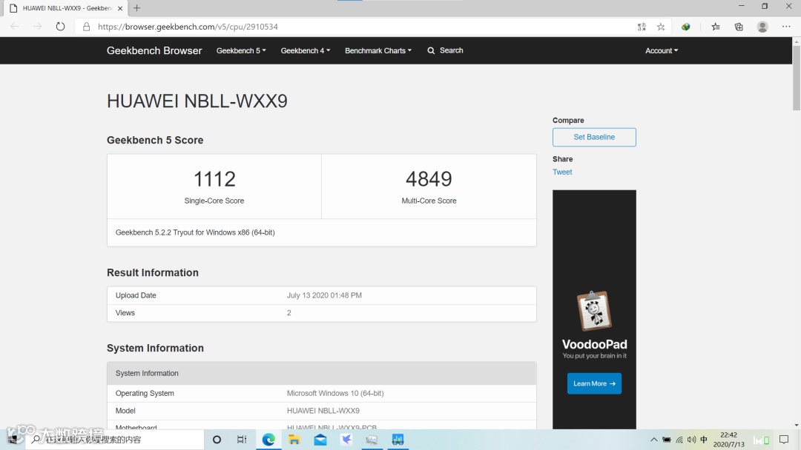The width and height of the screenshot is (801, 450).
Task: Select the multi-core score 4849
Action: pos(429,179)
